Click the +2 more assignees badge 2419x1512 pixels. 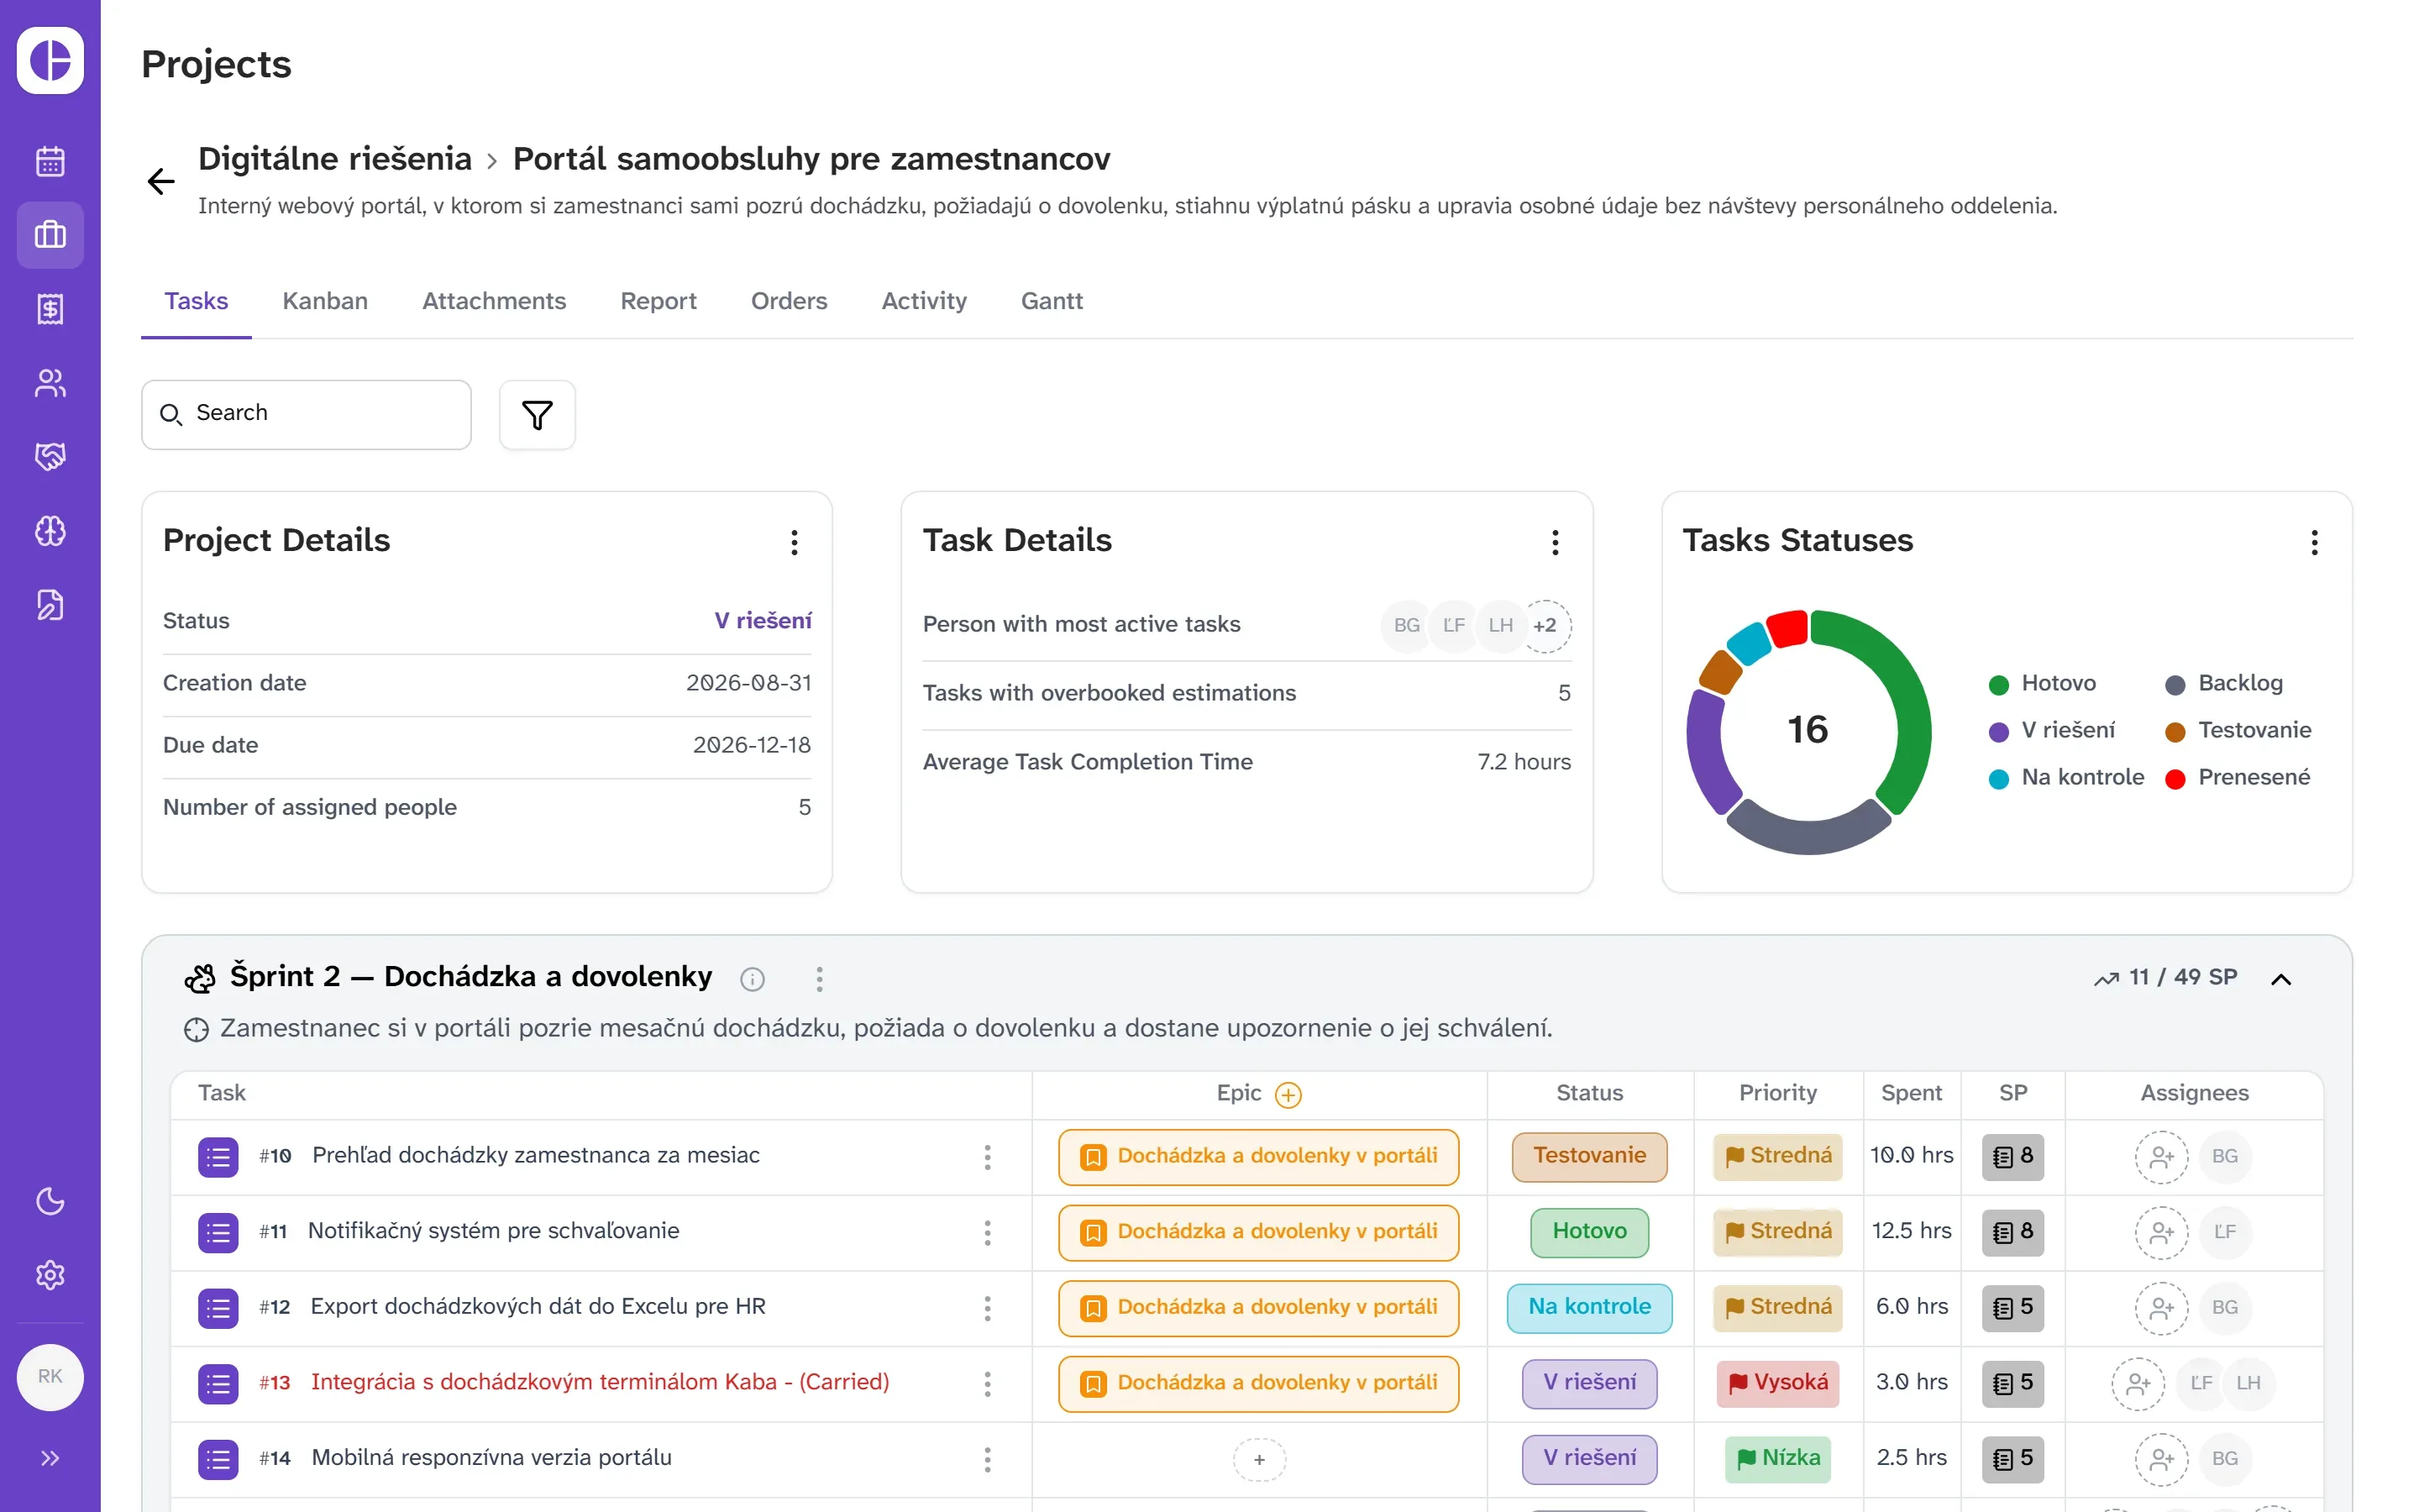1545,626
